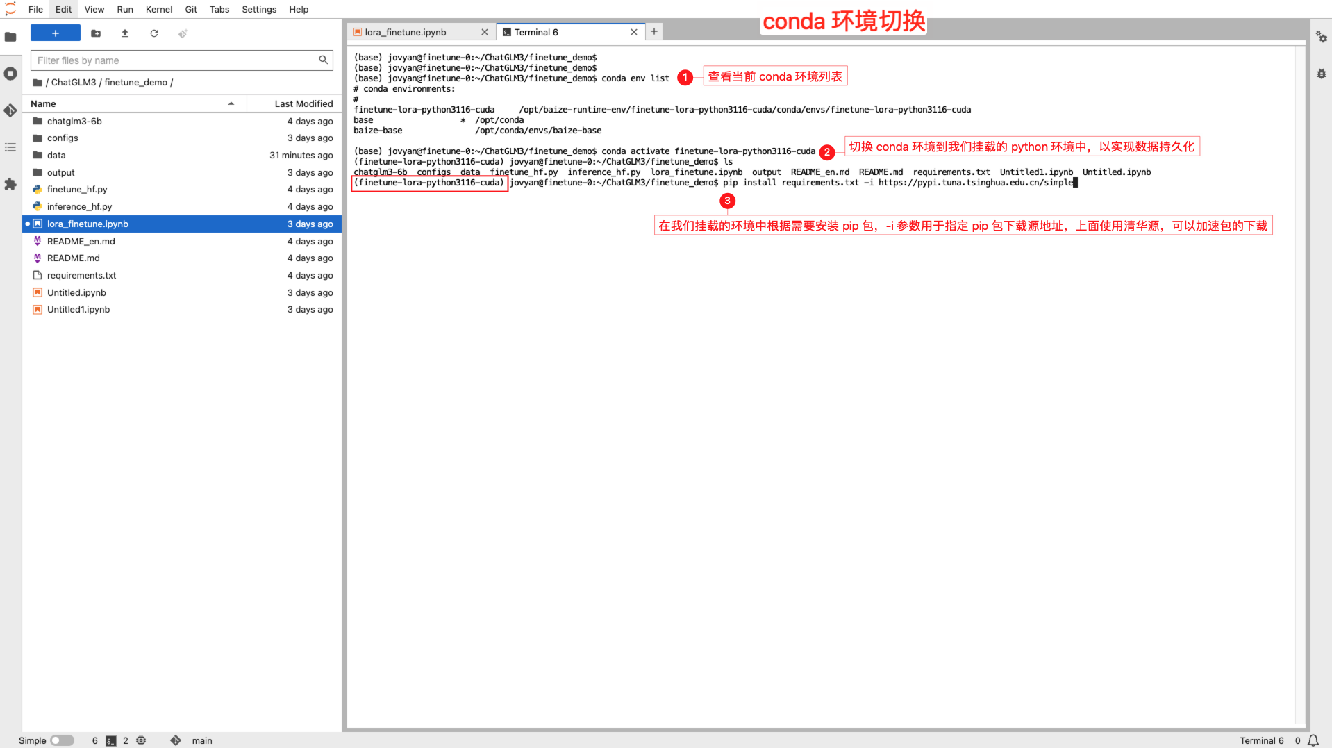Image resolution: width=1332 pixels, height=748 pixels.
Task: Sort files by Name column header
Action: tap(43, 103)
